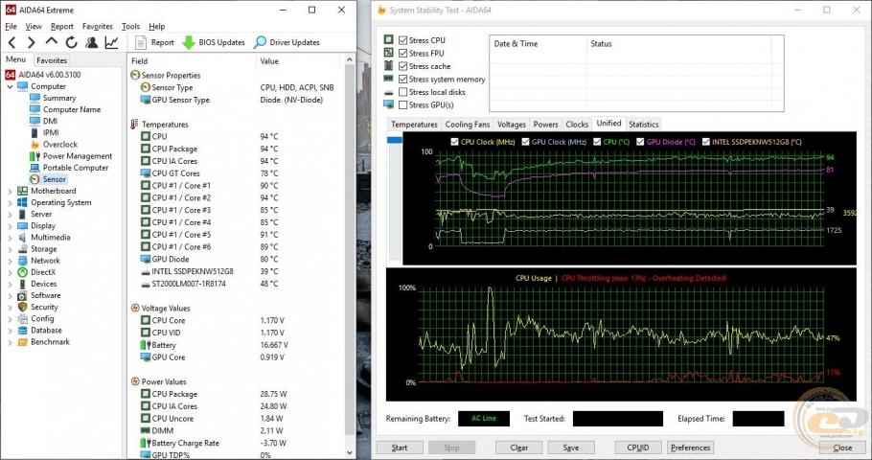
Task: Enable the Stress local disks checkbox
Action: (x=403, y=92)
